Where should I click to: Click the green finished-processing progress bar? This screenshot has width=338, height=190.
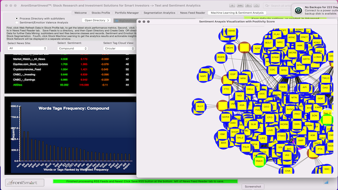[x=145, y=182]
